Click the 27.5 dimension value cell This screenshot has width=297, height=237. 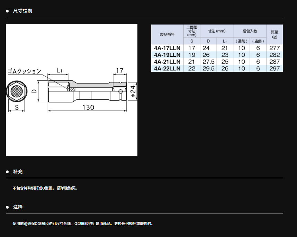point(208,62)
